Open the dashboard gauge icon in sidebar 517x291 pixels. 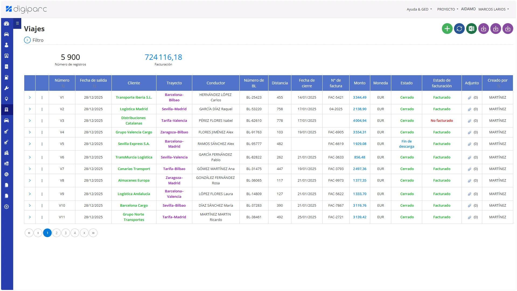click(x=6, y=23)
